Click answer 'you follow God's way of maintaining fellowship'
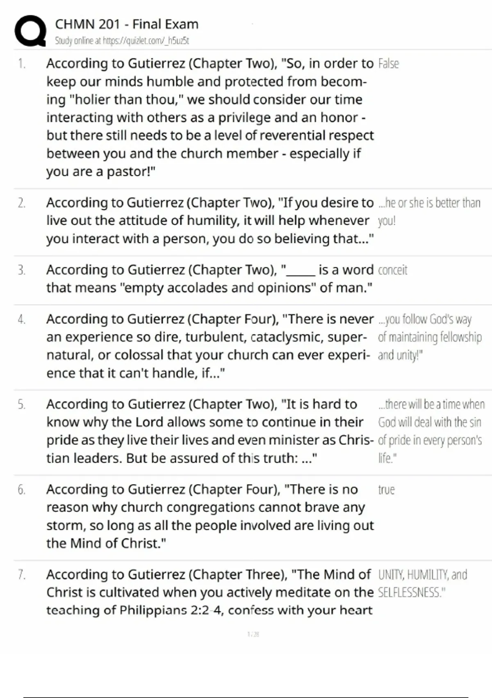The width and height of the screenshot is (492, 698). coord(430,337)
